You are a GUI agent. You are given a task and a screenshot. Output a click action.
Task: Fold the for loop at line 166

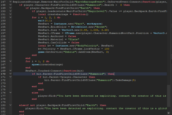click(x=10, y=61)
